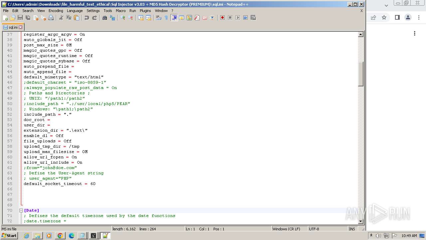Click the New file toolbar icon

[x=5, y=18]
